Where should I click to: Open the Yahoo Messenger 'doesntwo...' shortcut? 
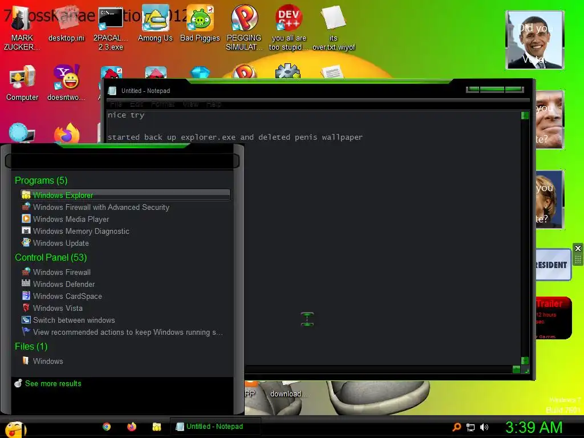coord(66,83)
